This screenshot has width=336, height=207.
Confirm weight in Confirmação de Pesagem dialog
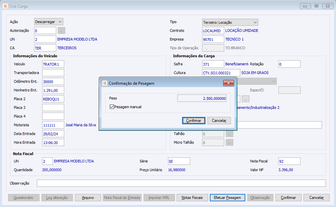(x=194, y=120)
